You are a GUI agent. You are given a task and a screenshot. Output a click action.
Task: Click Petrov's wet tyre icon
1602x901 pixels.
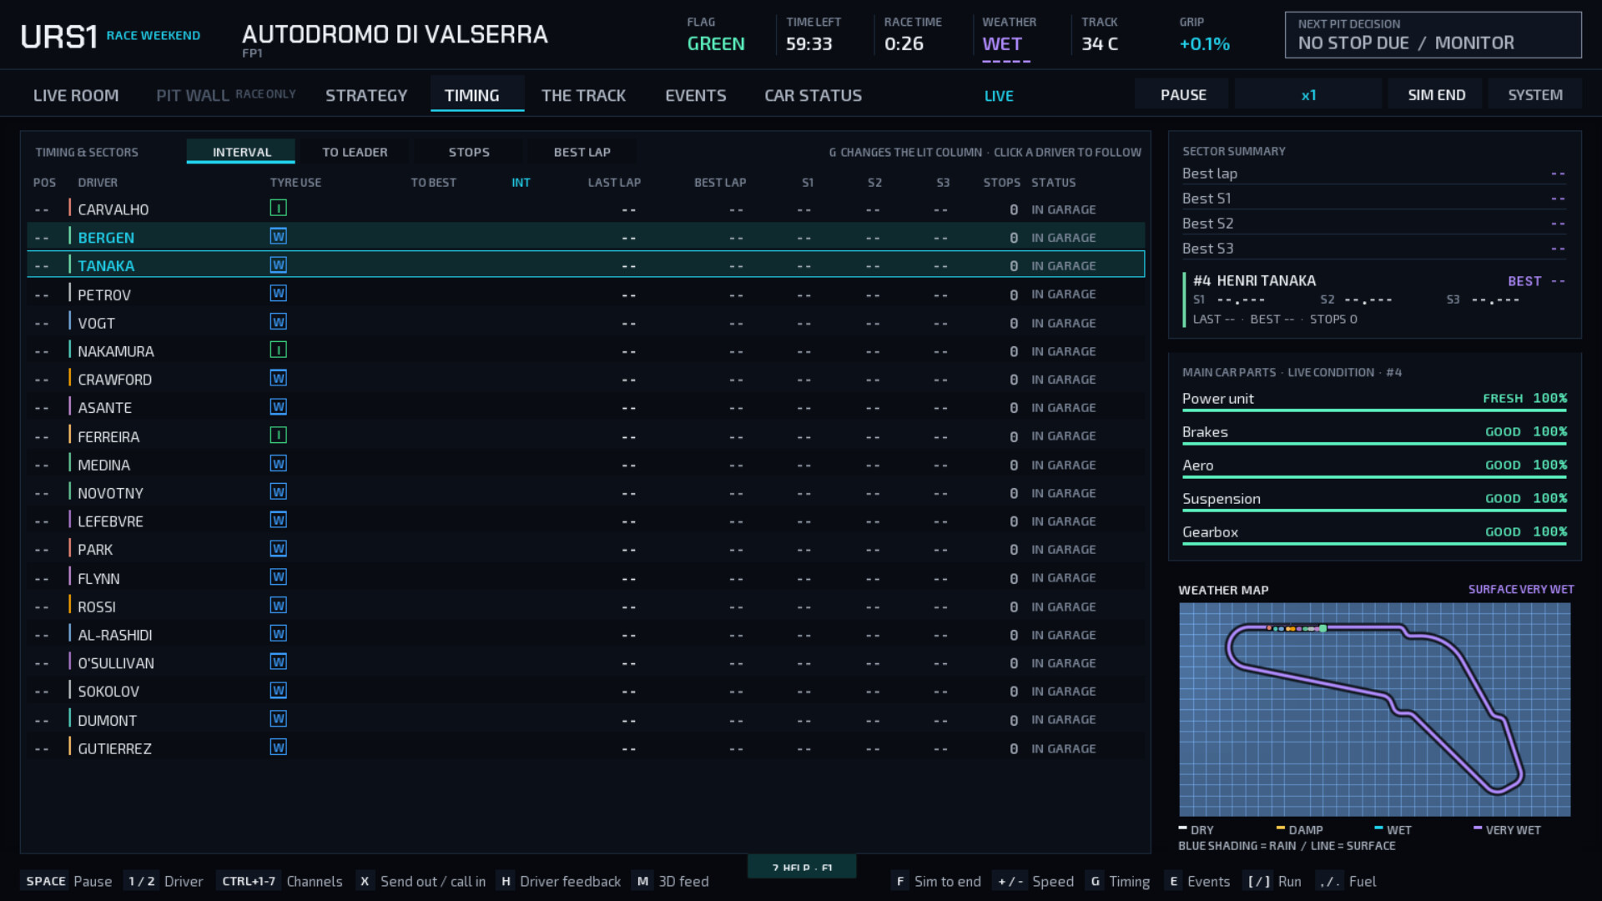coord(279,294)
